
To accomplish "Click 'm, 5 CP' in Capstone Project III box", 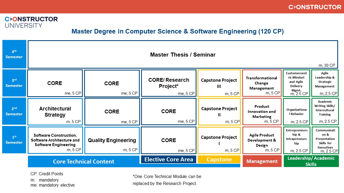I will click(232, 94).
